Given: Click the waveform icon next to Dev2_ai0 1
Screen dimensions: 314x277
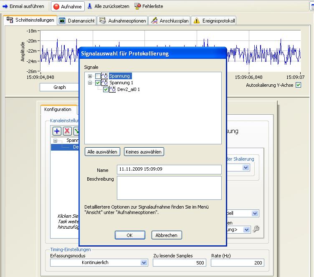Looking at the screenshot, I should click(x=112, y=90).
